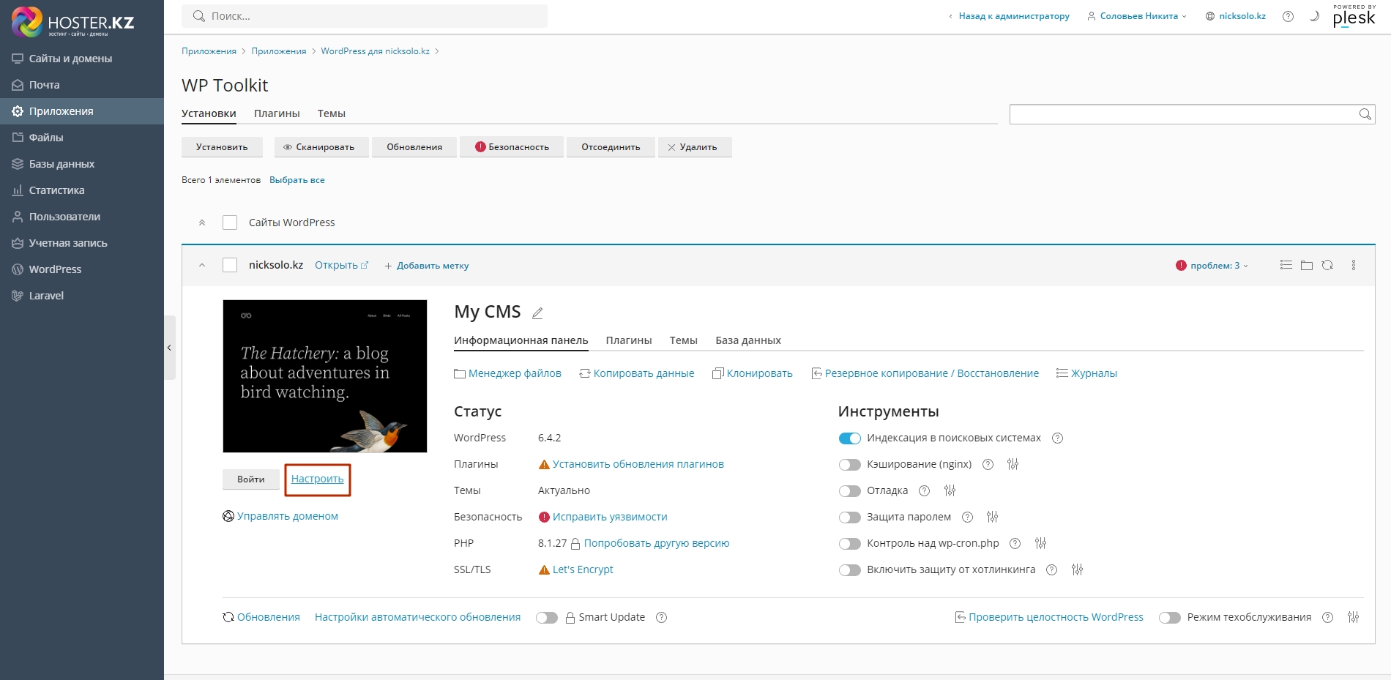The image size is (1391, 680).
Task: Open help for Smart Update
Action: pyautogui.click(x=661, y=617)
